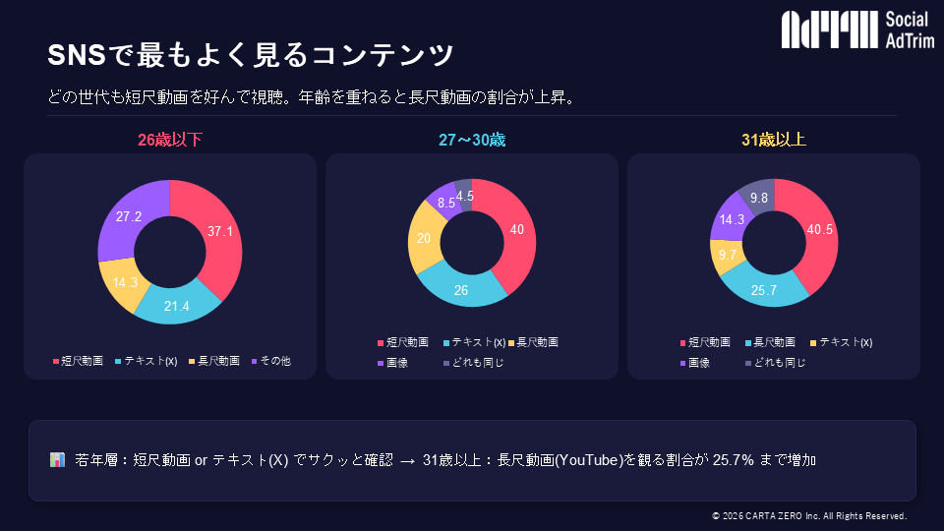
Task: Select the 26歳以下 chart heading
Action: (x=170, y=140)
